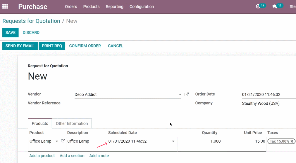Click the Taxes column header
296x163 pixels.
[273, 133]
